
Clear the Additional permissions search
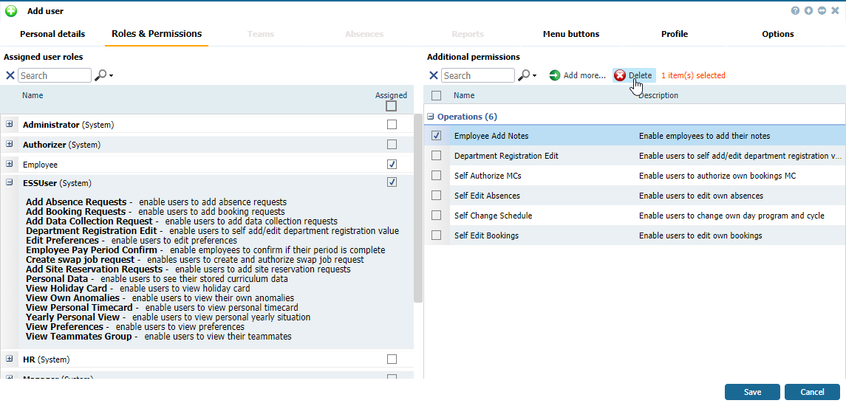434,75
